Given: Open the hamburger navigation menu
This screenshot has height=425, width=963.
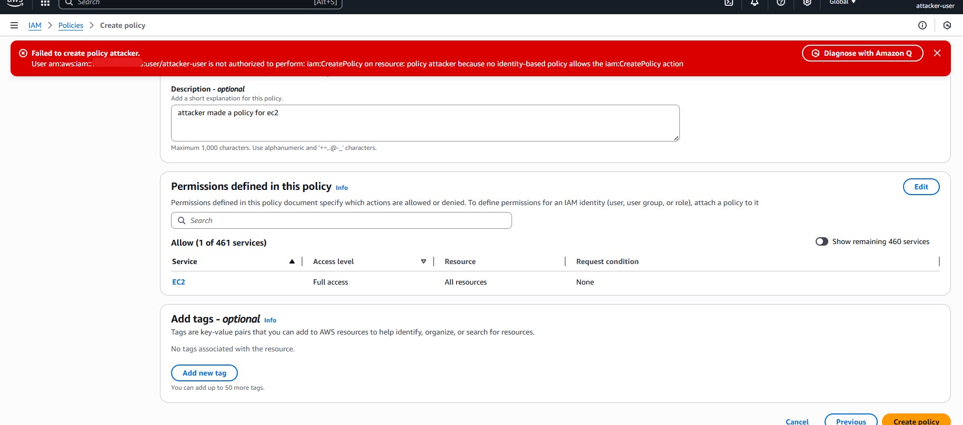Looking at the screenshot, I should (x=14, y=25).
